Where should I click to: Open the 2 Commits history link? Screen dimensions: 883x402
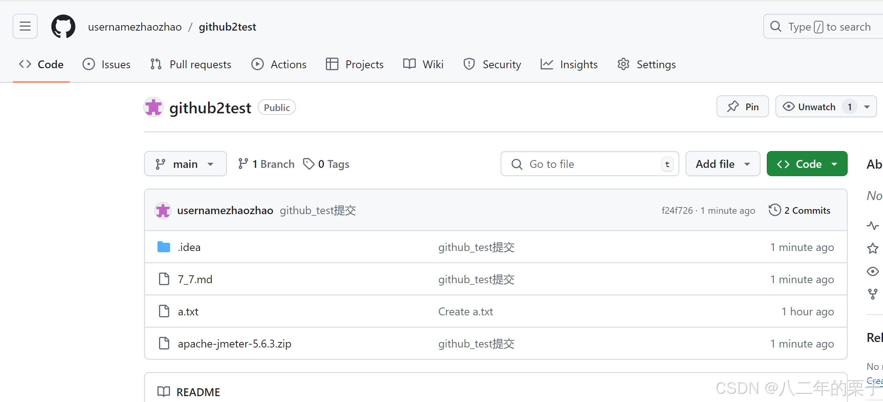799,210
